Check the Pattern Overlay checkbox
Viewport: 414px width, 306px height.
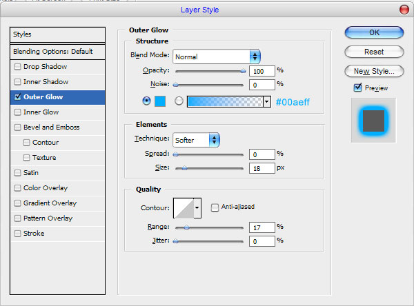click(17, 218)
